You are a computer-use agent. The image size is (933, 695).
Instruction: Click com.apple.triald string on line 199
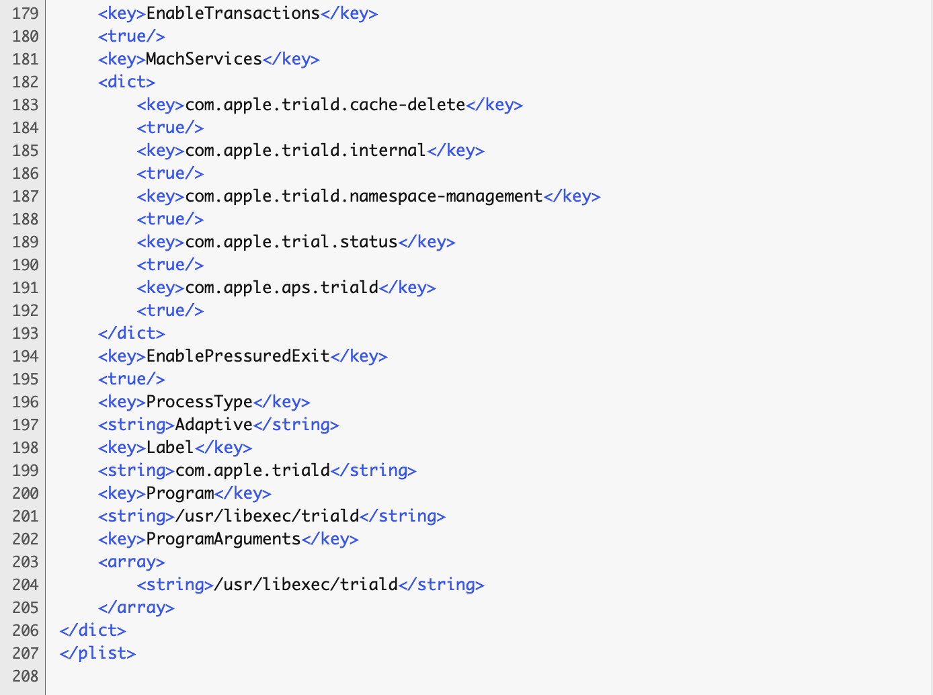253,471
